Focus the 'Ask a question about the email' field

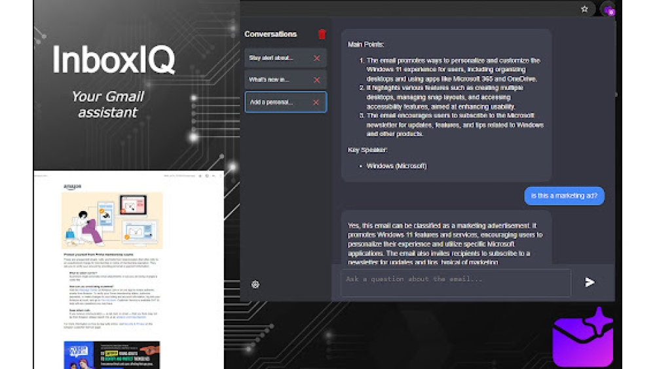(x=456, y=283)
